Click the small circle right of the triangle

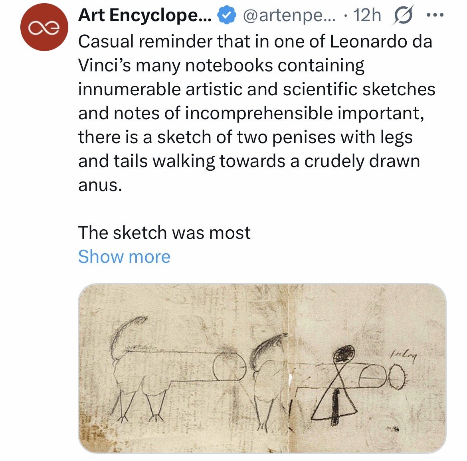point(398,377)
